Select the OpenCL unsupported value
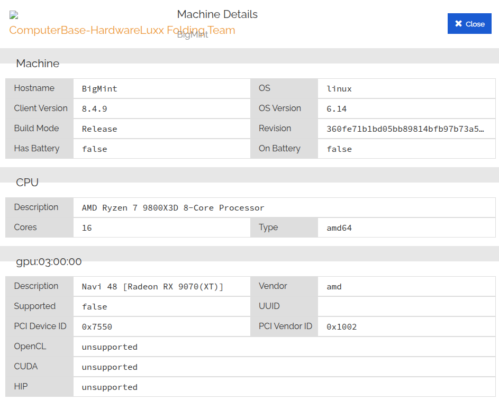This screenshot has width=499, height=400. click(x=110, y=347)
